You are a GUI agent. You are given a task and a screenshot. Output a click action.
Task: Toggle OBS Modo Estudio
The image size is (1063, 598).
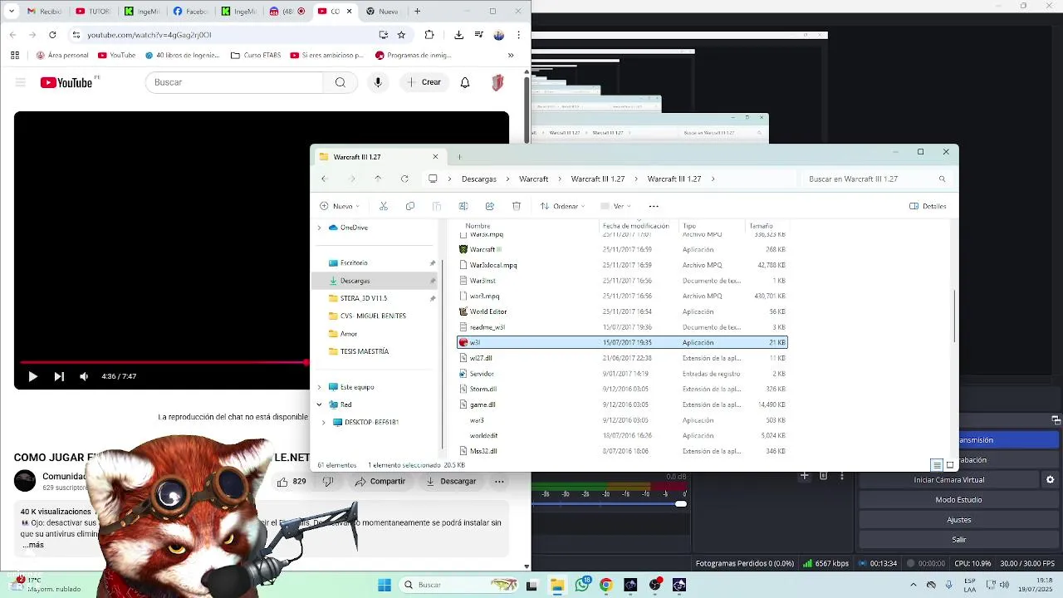958,500
